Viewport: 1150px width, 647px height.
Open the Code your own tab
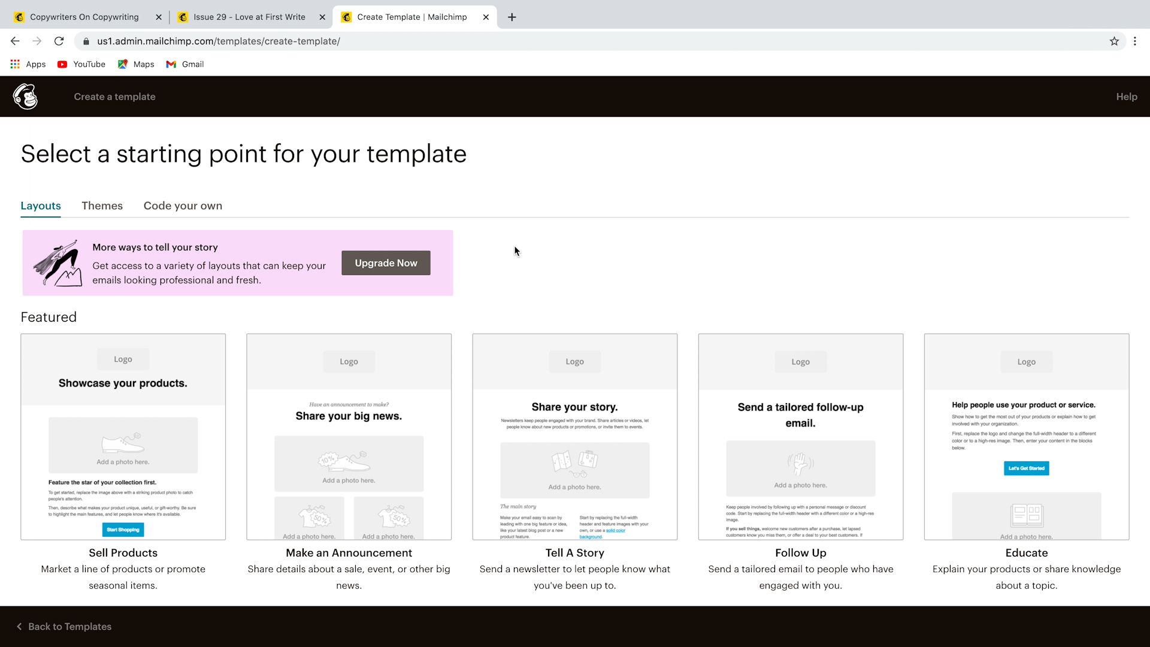(183, 205)
